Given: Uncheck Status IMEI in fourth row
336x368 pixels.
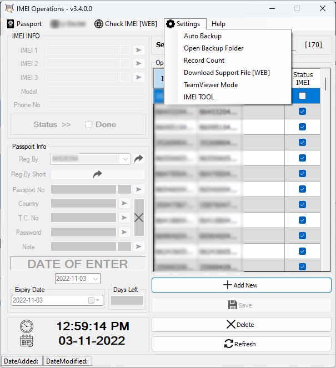Looking at the screenshot, I should point(303,143).
